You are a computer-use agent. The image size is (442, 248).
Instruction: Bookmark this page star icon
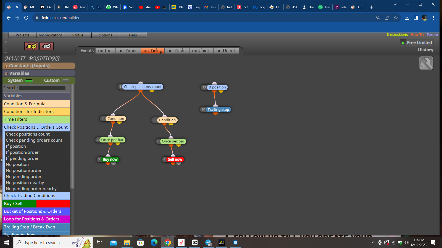(396, 18)
